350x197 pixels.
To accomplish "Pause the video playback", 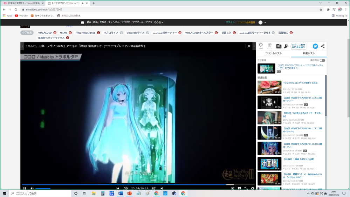I will [x=25, y=188].
